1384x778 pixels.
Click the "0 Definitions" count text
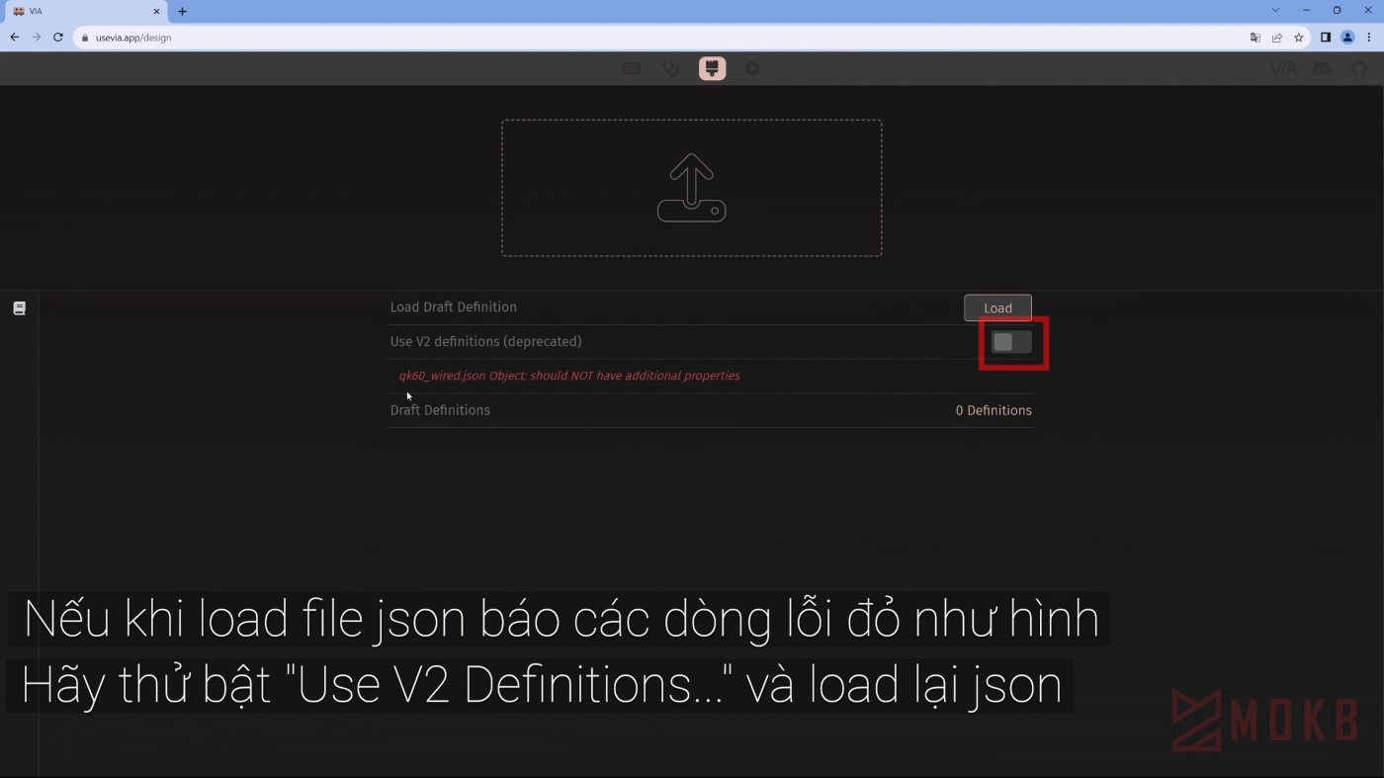(994, 410)
